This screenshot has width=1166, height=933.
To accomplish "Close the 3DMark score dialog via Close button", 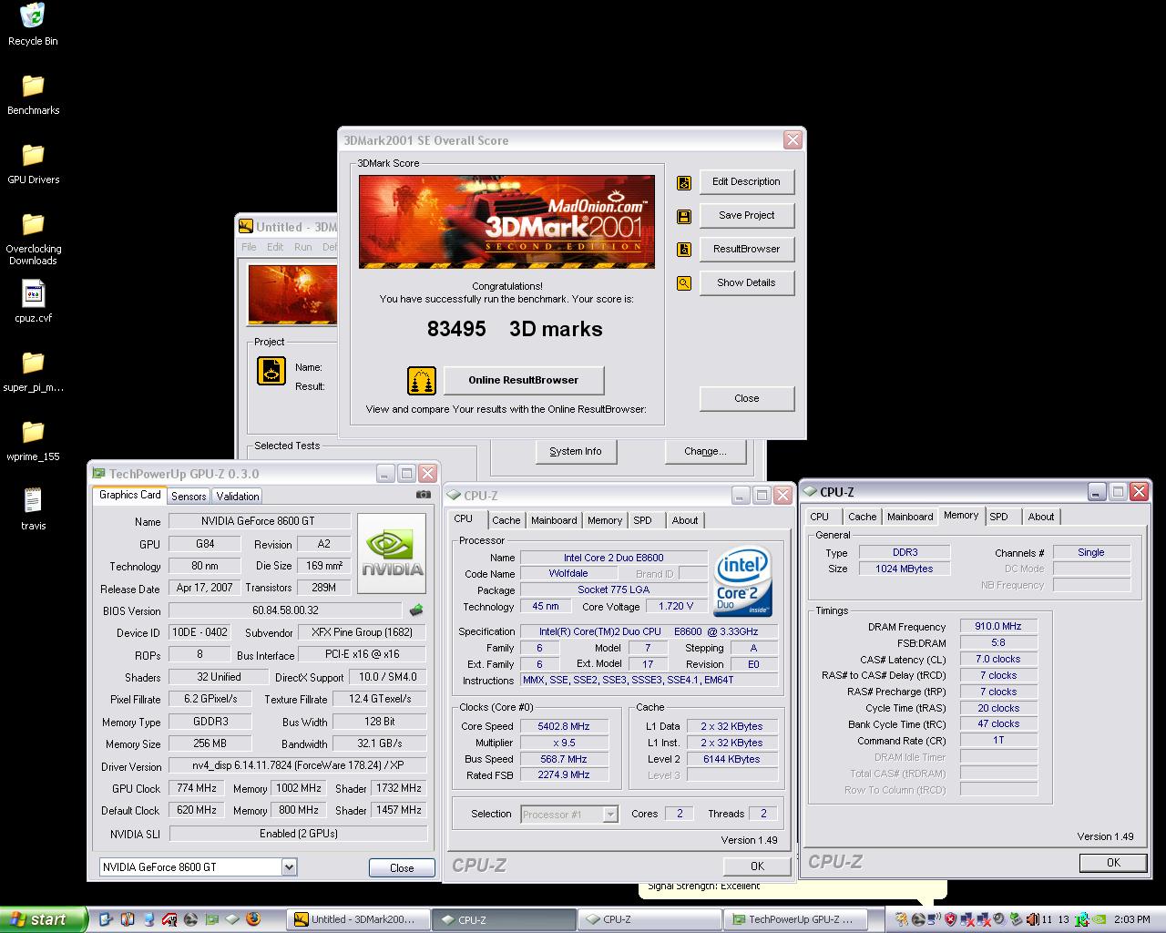I will [x=746, y=399].
